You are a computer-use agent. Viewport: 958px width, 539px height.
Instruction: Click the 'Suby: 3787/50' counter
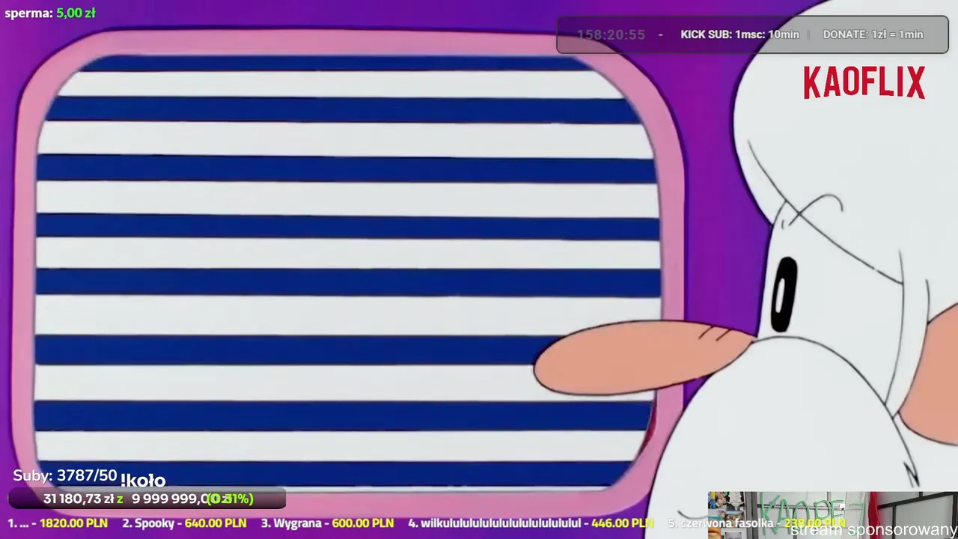coord(65,475)
